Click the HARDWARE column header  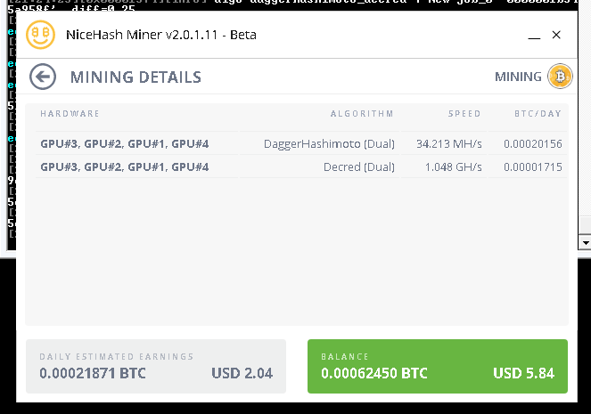70,114
